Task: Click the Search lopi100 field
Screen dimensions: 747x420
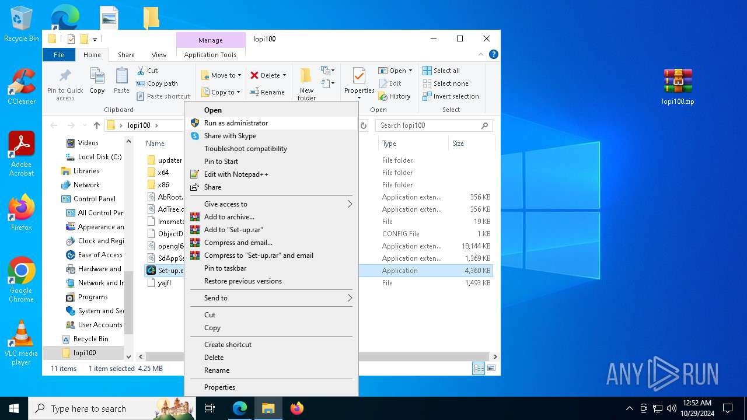Action: (433, 125)
